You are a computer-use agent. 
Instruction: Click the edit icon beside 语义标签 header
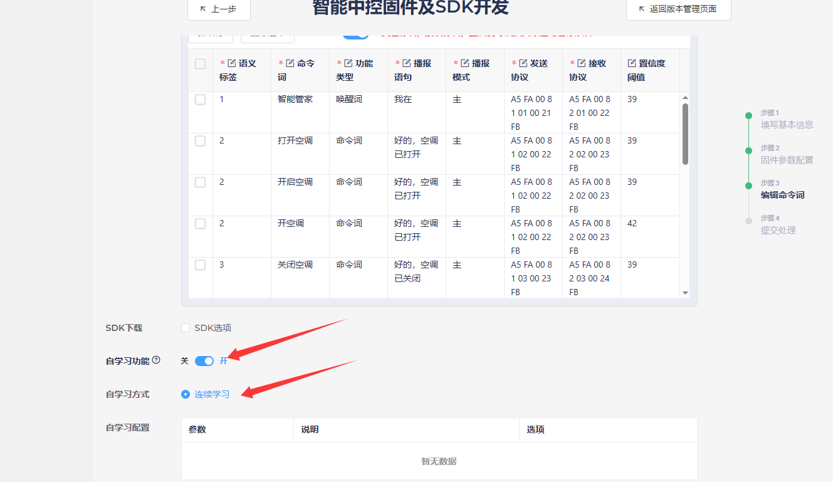[232, 63]
